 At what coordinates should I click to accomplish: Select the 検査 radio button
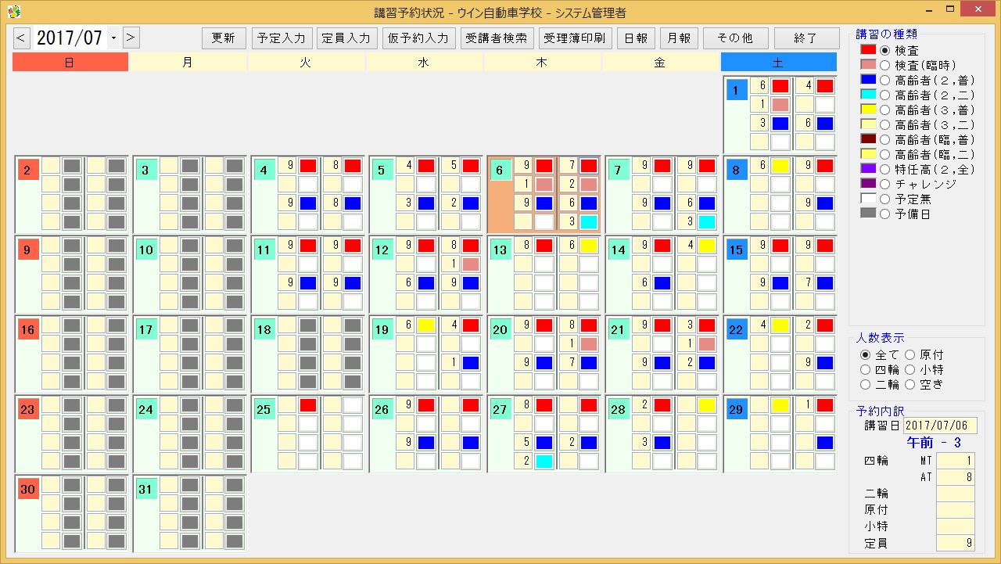point(885,50)
